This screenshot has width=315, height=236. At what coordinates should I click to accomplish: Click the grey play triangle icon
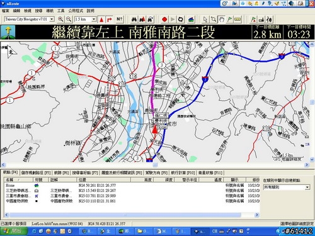pos(173,20)
